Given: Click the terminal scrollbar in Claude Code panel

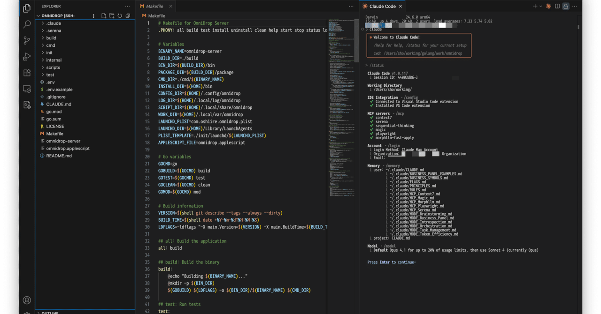Looking at the screenshot, I should click(578, 27).
